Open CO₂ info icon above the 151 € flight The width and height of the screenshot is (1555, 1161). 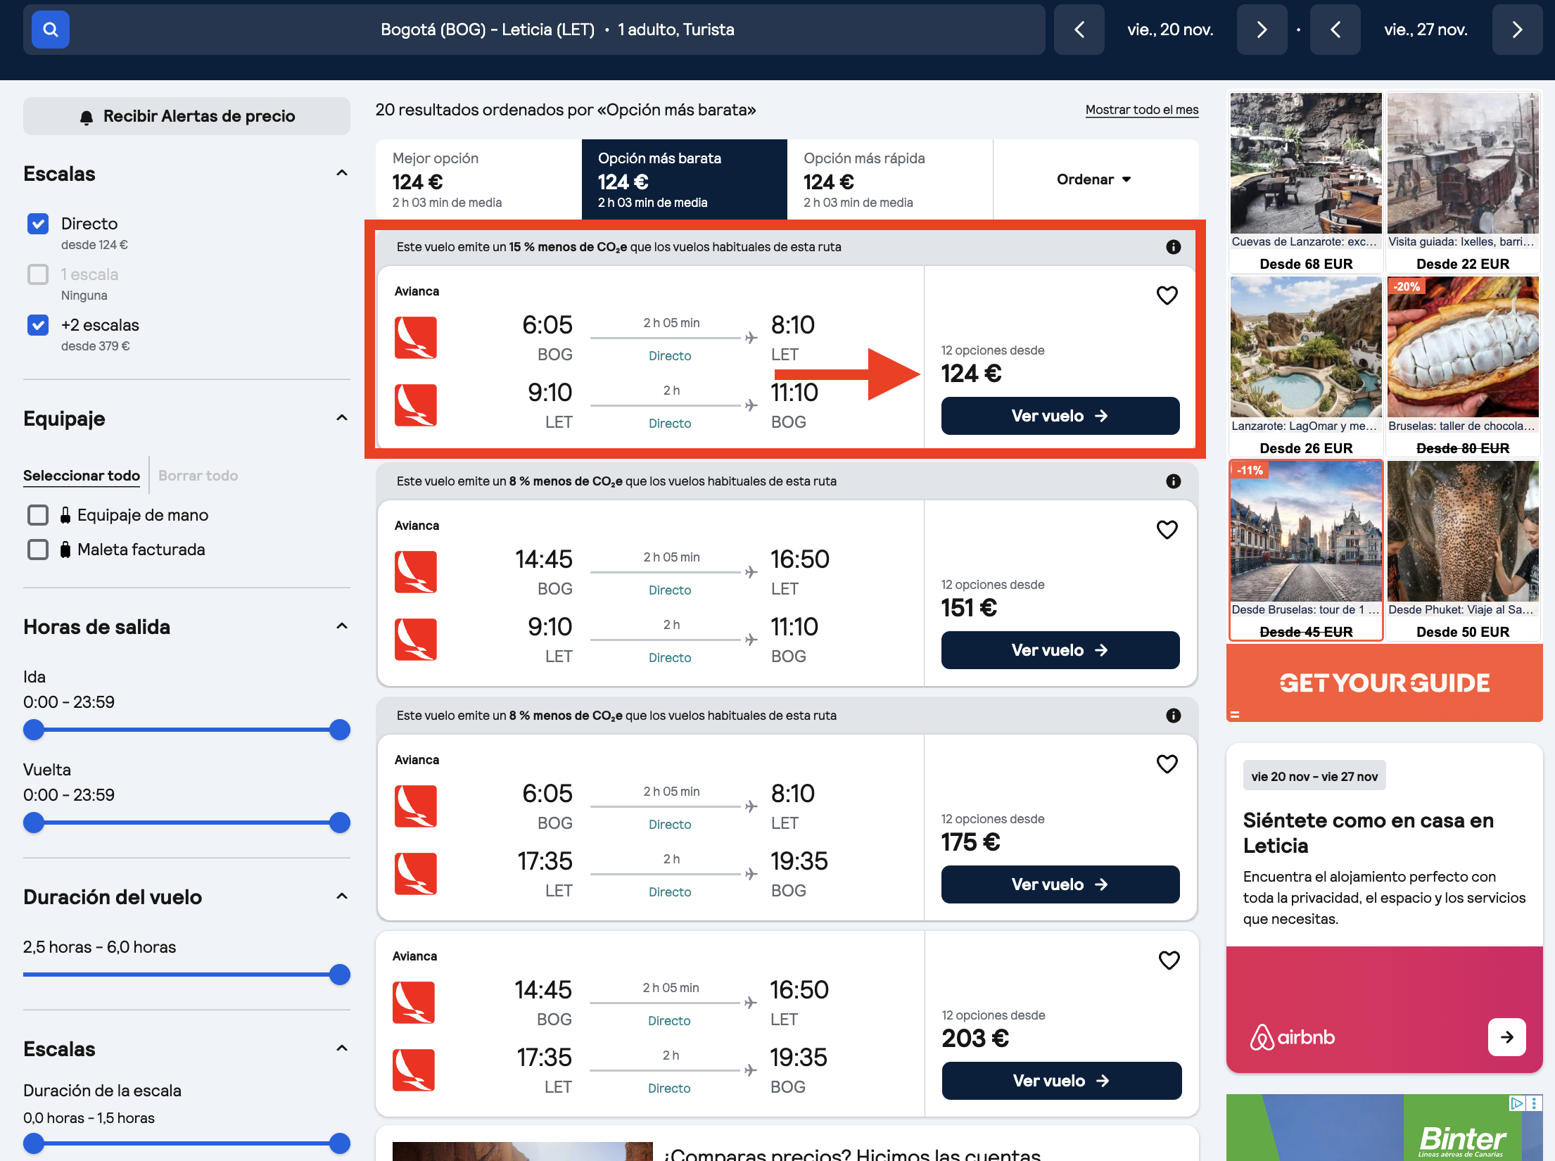point(1173,481)
